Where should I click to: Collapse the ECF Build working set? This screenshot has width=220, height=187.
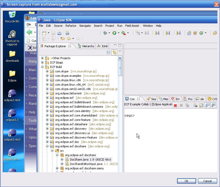(x=42, y=67)
